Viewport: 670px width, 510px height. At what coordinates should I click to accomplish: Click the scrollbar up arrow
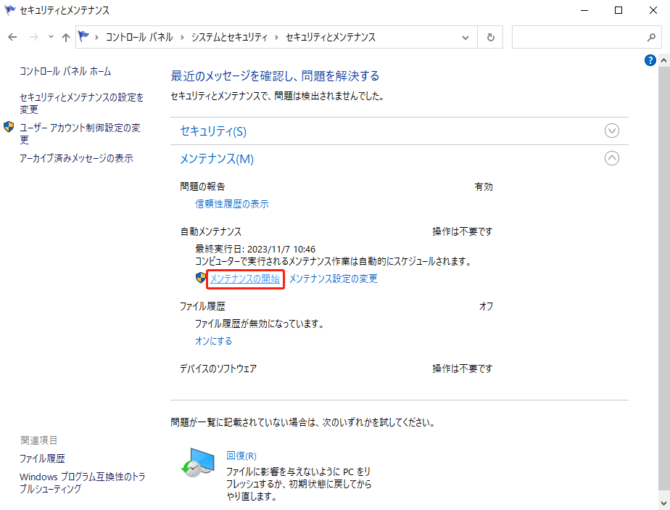point(664,61)
